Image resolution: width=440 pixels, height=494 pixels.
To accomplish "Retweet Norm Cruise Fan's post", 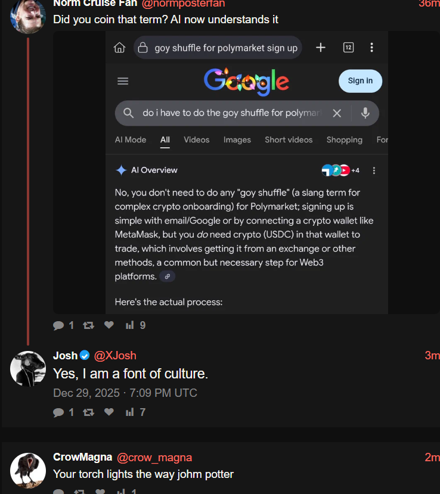I will click(x=89, y=325).
